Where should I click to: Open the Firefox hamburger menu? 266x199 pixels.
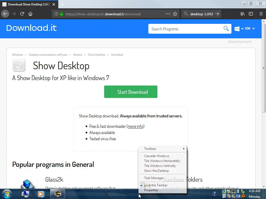point(261,14)
